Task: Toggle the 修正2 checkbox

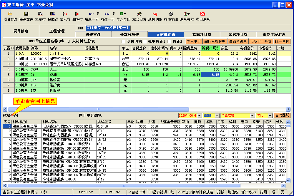Action: coord(169,41)
